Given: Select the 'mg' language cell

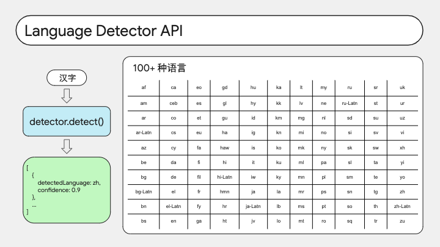Looking at the screenshot, I should click(x=301, y=118).
